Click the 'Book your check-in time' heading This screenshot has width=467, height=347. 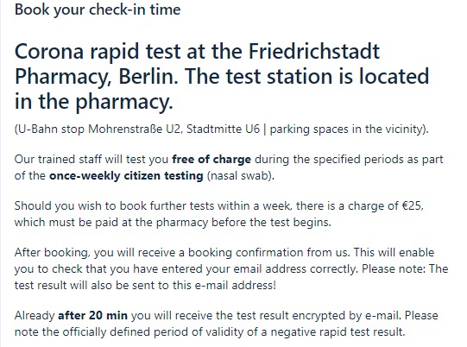(x=98, y=9)
